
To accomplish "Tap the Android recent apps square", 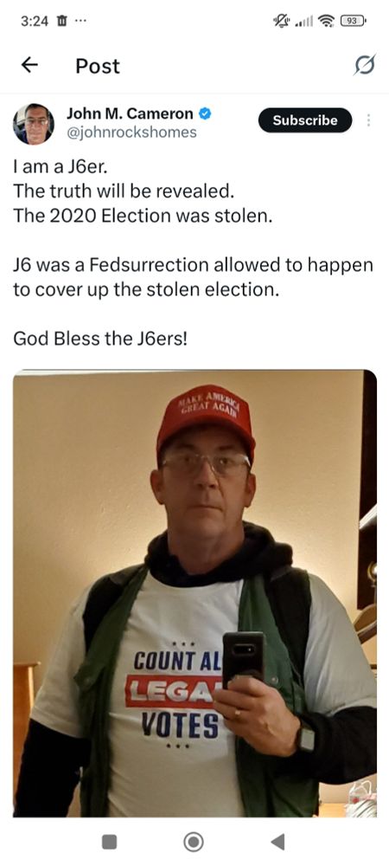I will (x=110, y=841).
